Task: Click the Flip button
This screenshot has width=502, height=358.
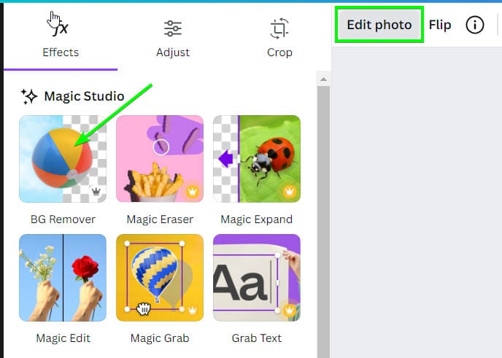Action: (440, 25)
